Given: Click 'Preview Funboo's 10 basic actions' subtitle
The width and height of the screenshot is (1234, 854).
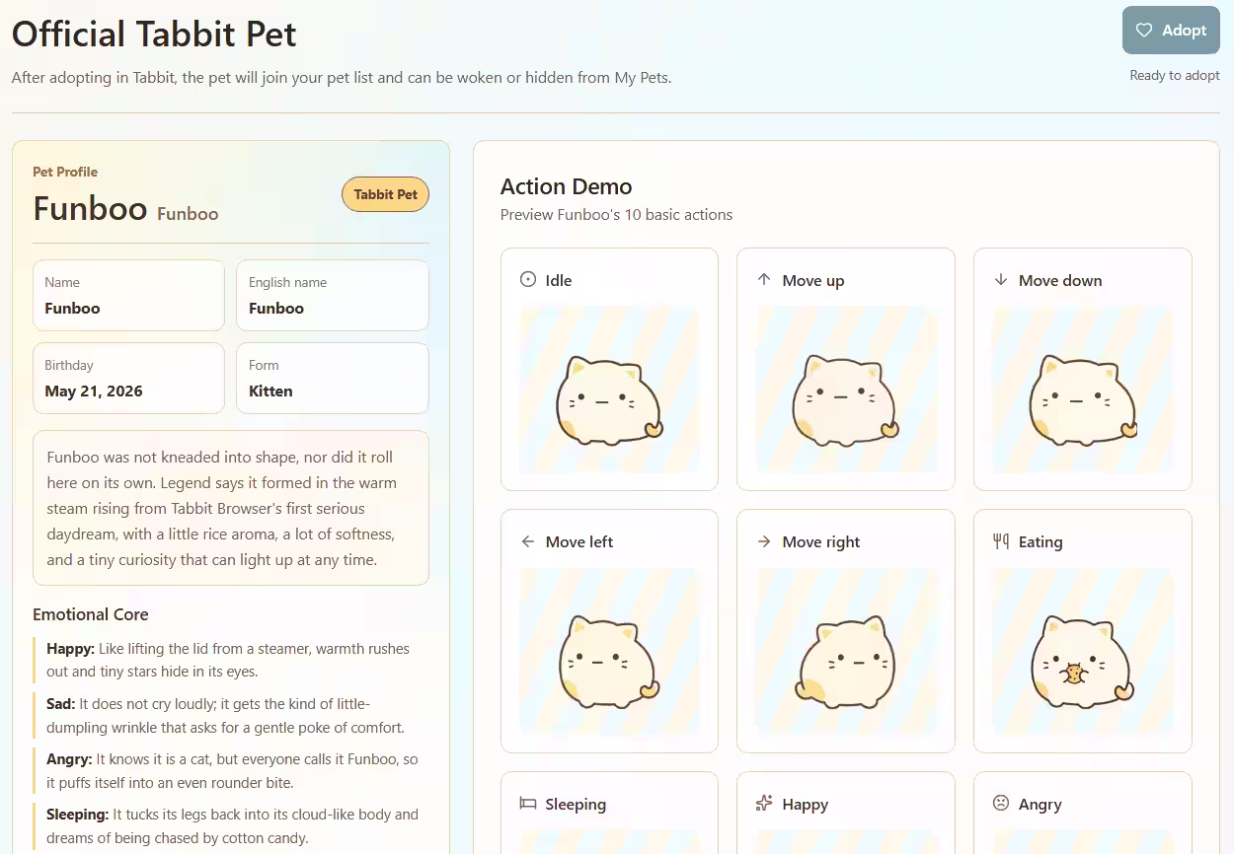Looking at the screenshot, I should pyautogui.click(x=616, y=214).
